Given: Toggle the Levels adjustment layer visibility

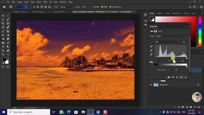Looking at the screenshot, I should (181, 77).
